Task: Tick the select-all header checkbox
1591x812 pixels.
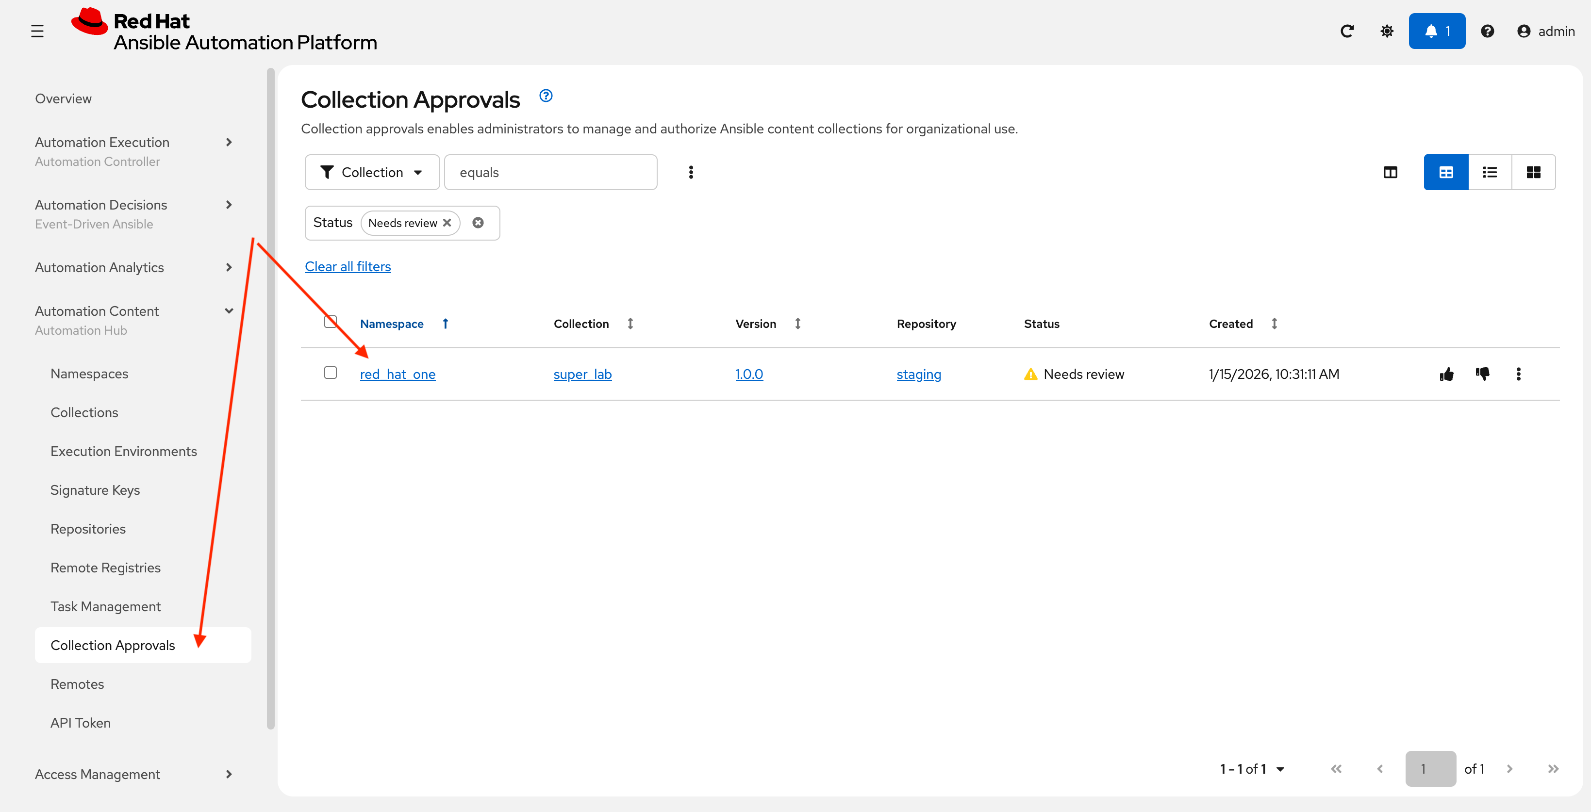Action: pyautogui.click(x=331, y=322)
